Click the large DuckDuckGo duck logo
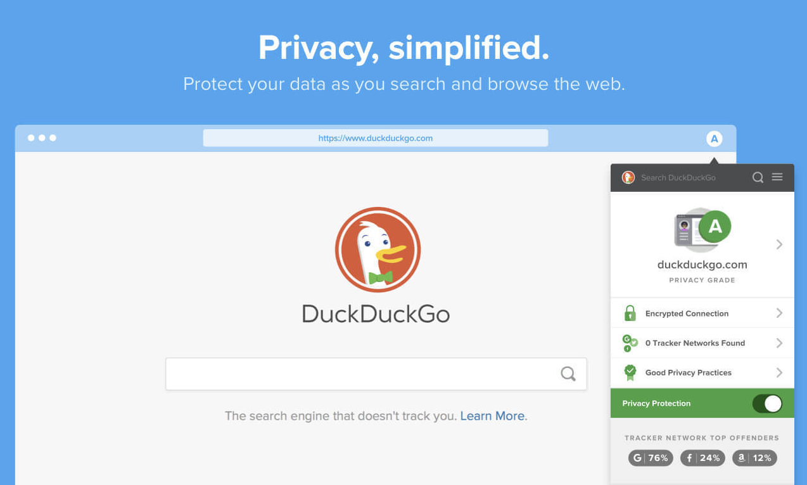 click(378, 249)
